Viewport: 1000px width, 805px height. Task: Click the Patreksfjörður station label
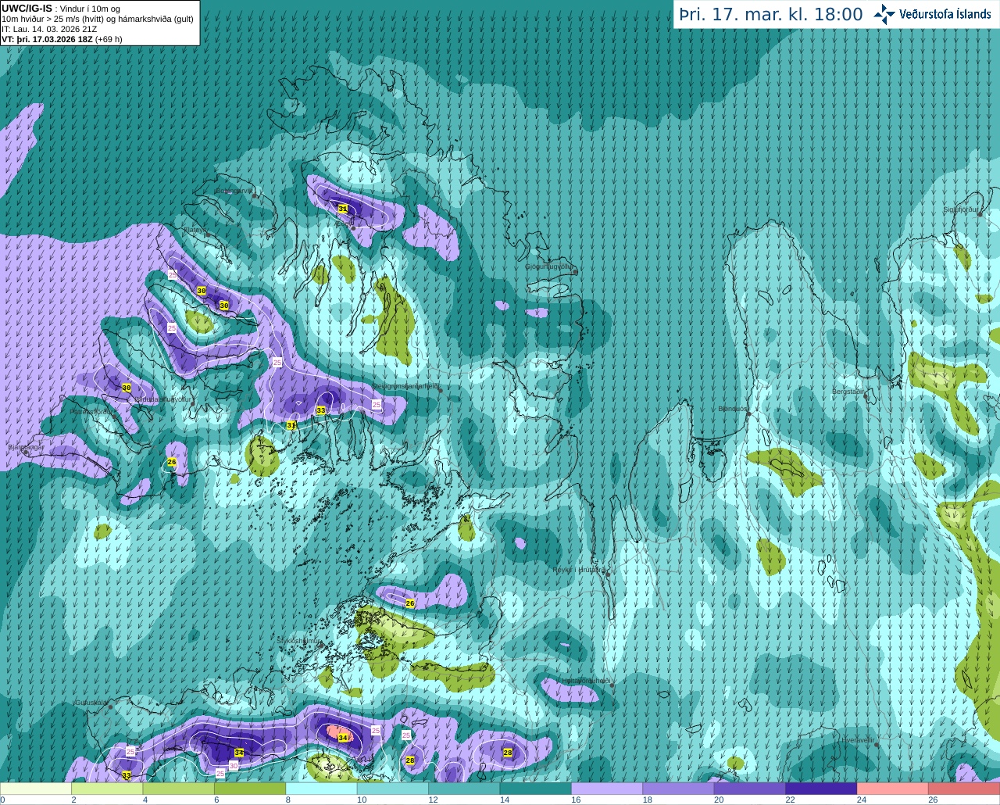point(90,411)
